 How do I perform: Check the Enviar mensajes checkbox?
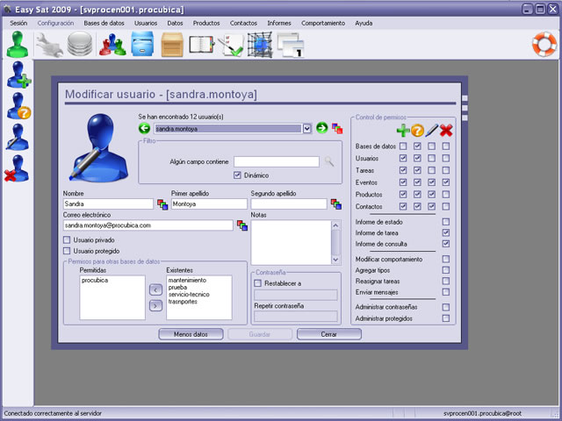[446, 292]
